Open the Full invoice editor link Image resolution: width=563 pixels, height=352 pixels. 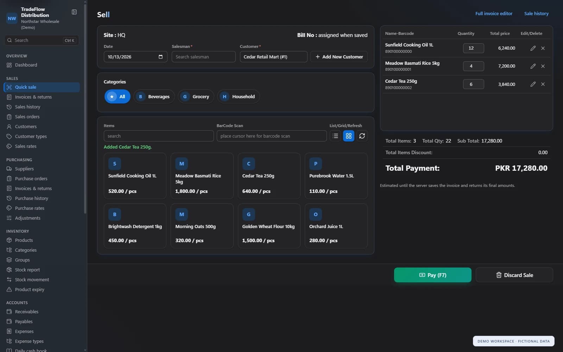(x=494, y=13)
